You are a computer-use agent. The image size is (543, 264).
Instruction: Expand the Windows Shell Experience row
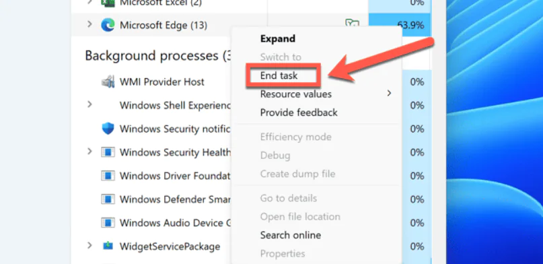(x=89, y=104)
